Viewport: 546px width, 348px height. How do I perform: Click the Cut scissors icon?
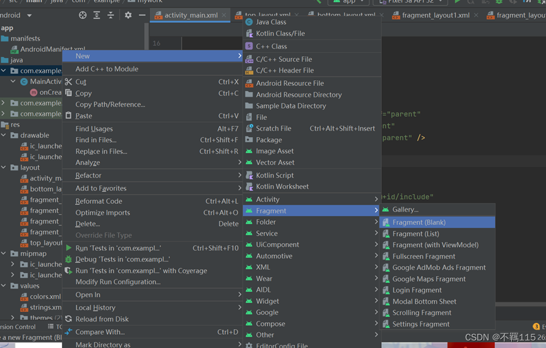(x=69, y=82)
